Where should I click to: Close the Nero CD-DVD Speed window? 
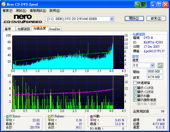tap(165, 5)
